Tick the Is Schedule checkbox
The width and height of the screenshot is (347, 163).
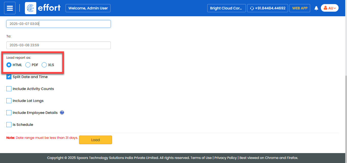point(9,125)
